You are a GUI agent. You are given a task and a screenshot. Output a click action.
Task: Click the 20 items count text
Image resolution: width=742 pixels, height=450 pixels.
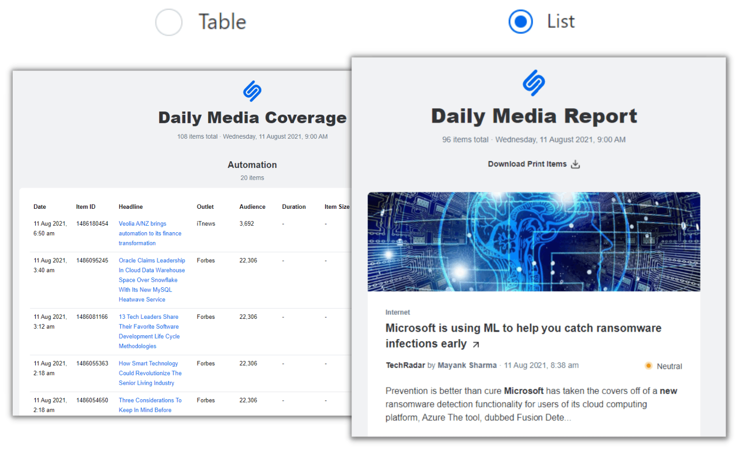[x=252, y=178]
